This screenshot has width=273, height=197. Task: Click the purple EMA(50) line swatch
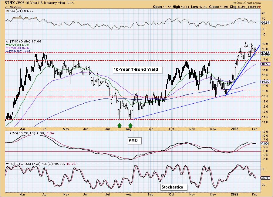(x=7, y=48)
